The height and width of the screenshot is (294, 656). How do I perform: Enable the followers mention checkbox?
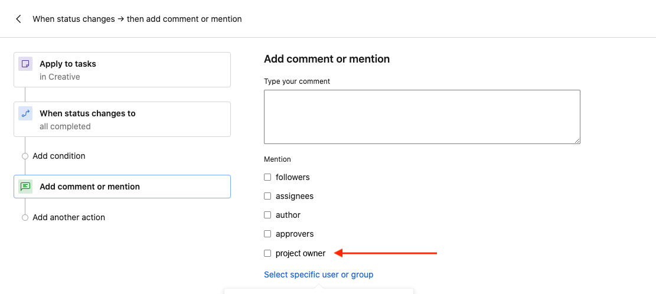click(x=267, y=177)
